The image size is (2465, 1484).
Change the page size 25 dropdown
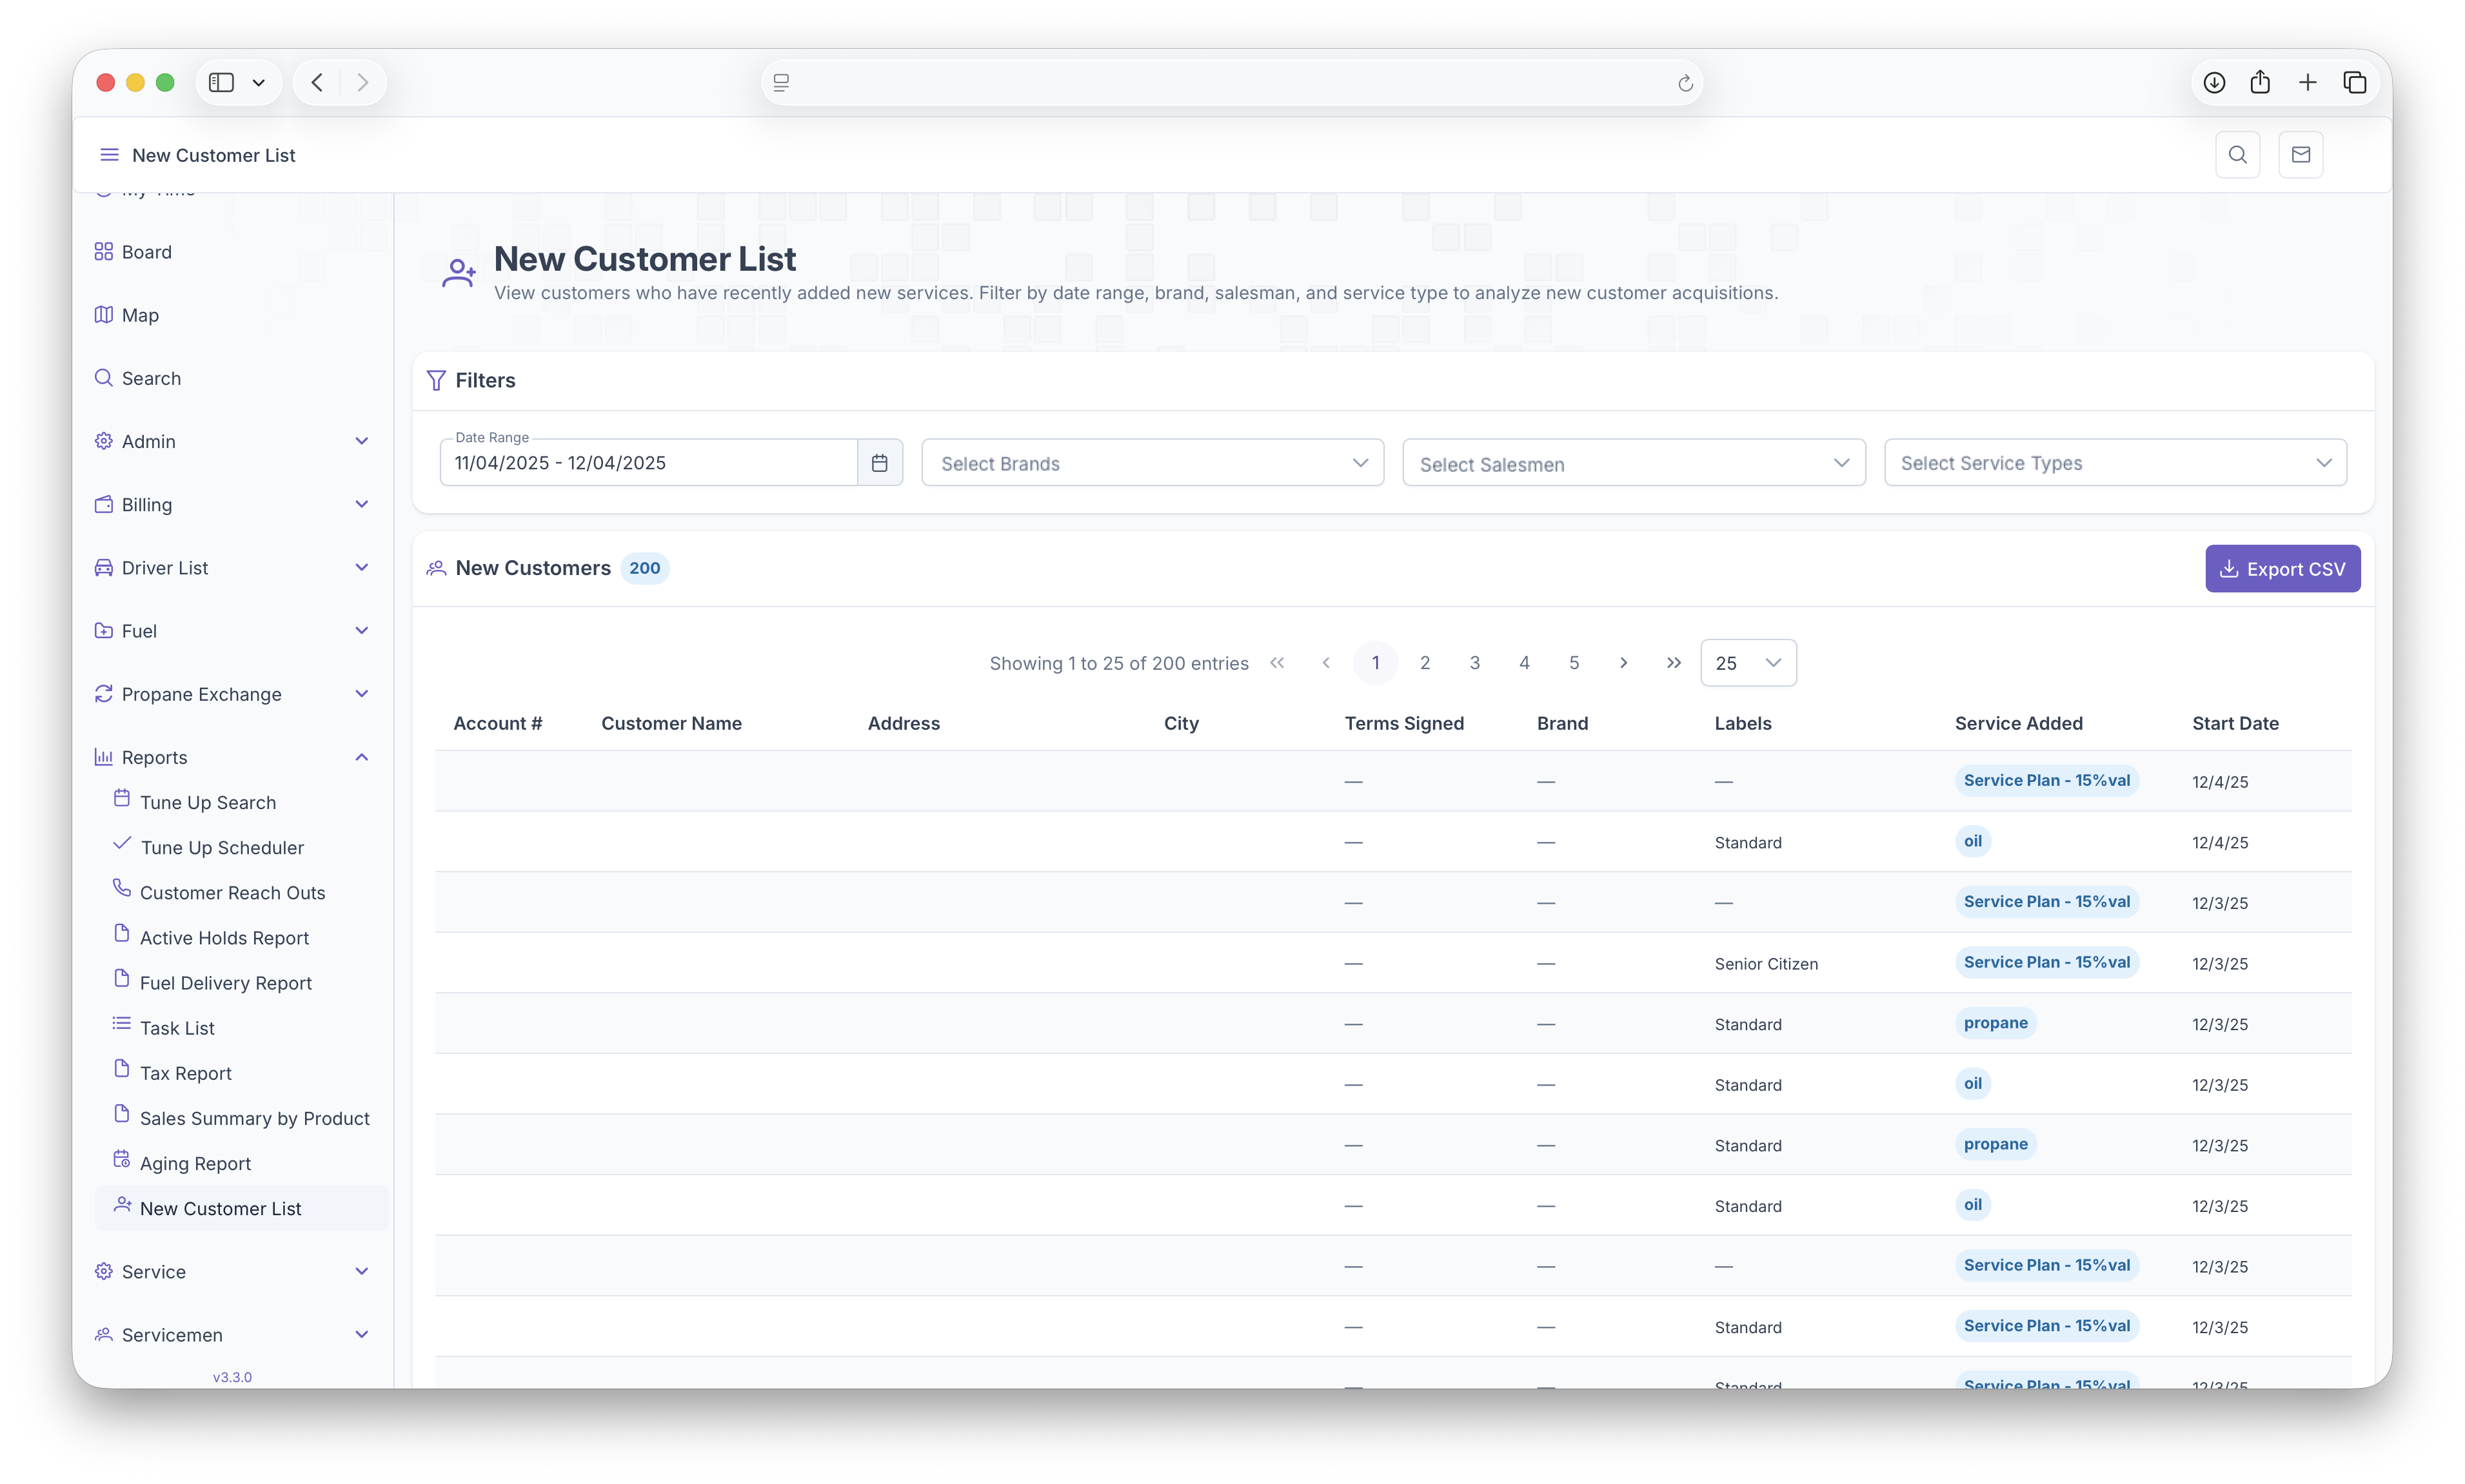pyautogui.click(x=1747, y=663)
